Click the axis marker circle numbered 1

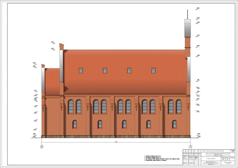click(x=190, y=146)
